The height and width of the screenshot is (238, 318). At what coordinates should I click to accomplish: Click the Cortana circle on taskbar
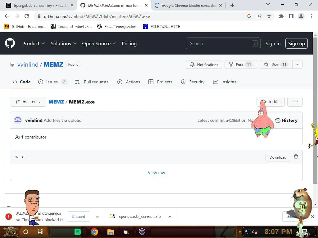(x=26, y=232)
